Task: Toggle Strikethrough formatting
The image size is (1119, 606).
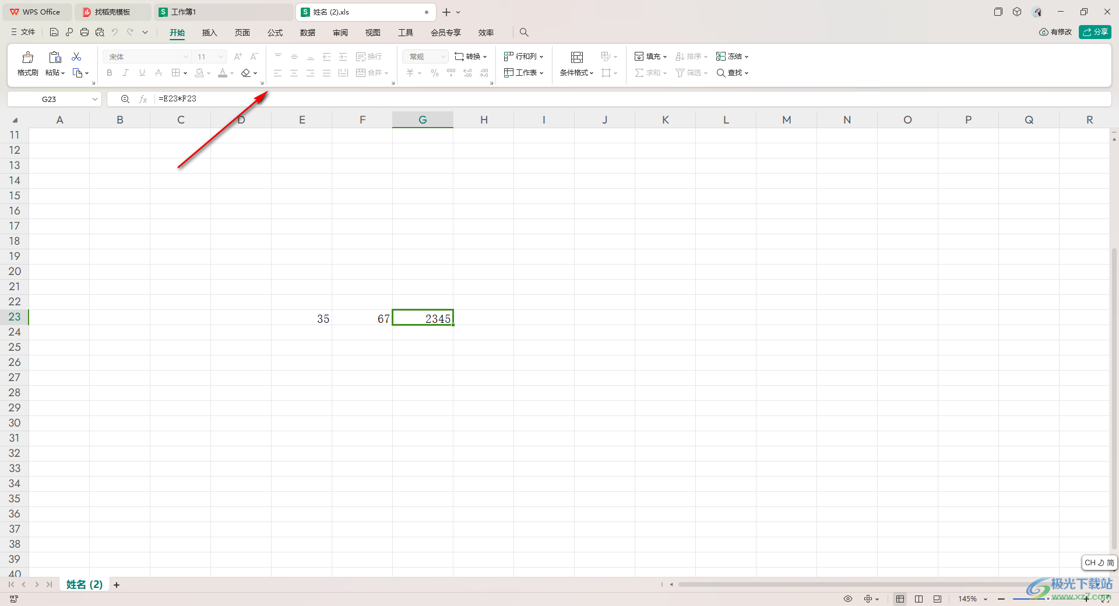Action: (159, 73)
